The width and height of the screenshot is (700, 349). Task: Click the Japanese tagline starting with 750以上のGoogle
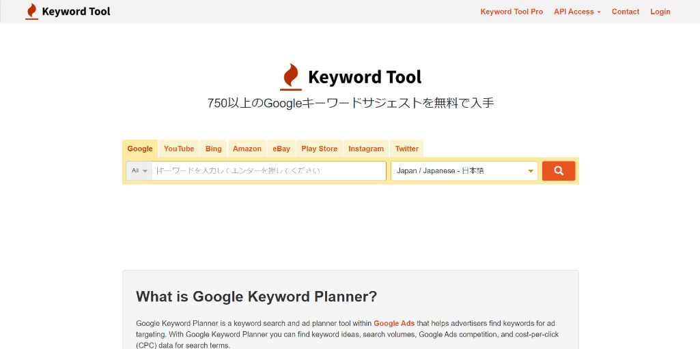coord(351,103)
